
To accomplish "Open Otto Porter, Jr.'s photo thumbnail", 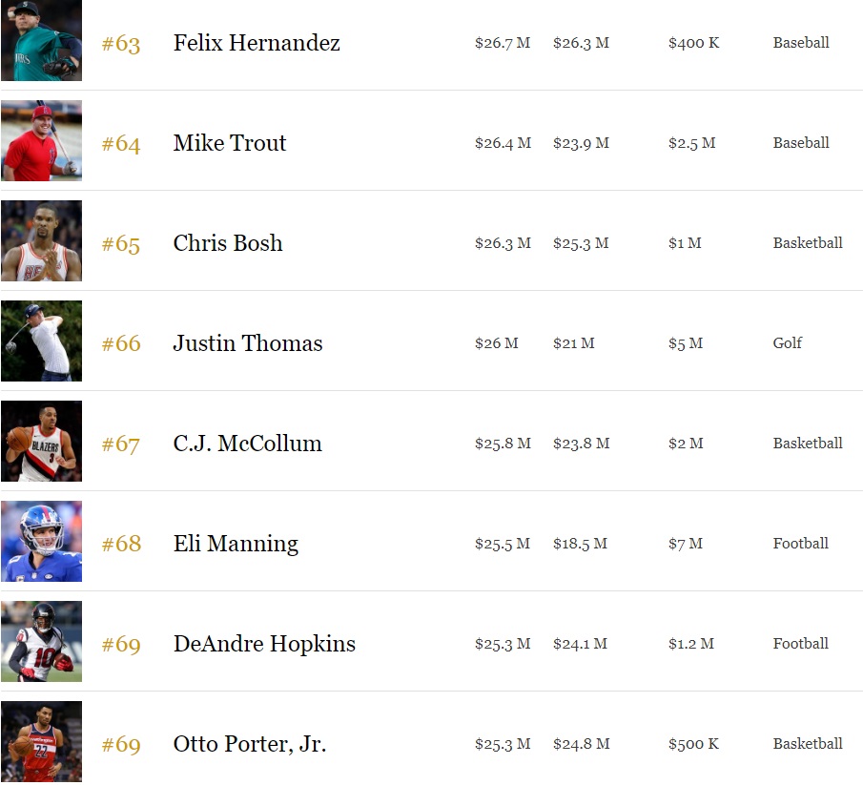I will point(41,742).
